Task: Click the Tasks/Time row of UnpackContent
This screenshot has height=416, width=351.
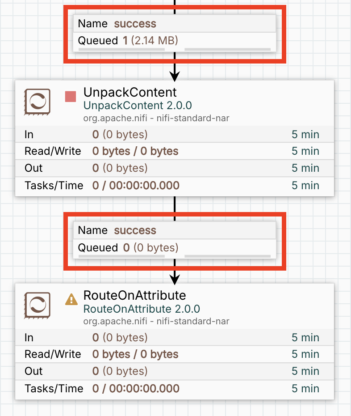Action: tap(175, 186)
